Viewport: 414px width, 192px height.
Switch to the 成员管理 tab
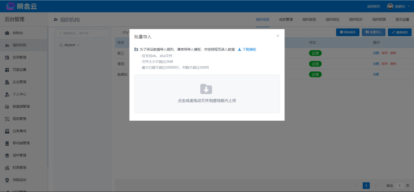click(286, 19)
